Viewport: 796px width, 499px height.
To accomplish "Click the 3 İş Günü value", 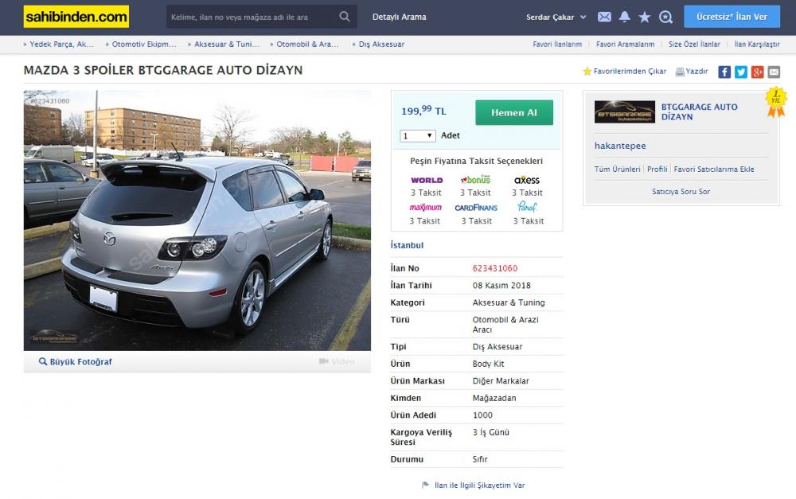I will (x=491, y=432).
